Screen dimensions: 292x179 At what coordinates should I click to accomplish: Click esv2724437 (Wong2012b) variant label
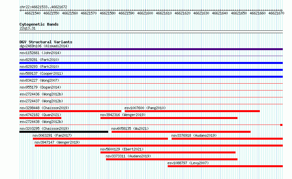(x=41, y=101)
